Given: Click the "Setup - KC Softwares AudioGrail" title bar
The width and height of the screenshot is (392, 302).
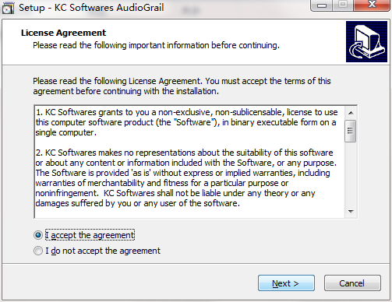Looking at the screenshot, I should point(91,8).
